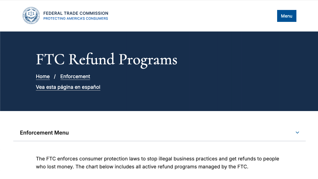Screen dimensions: 318x179
Task: Click the 'Protecting America's Consumers' tagline
Action: (76, 19)
